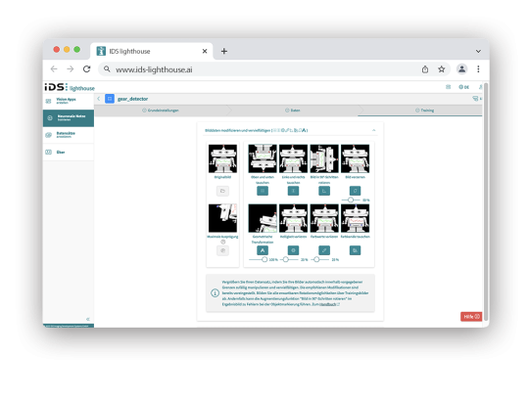Click the geometric transformation button with A icon
The image size is (529, 400).
coord(263,250)
